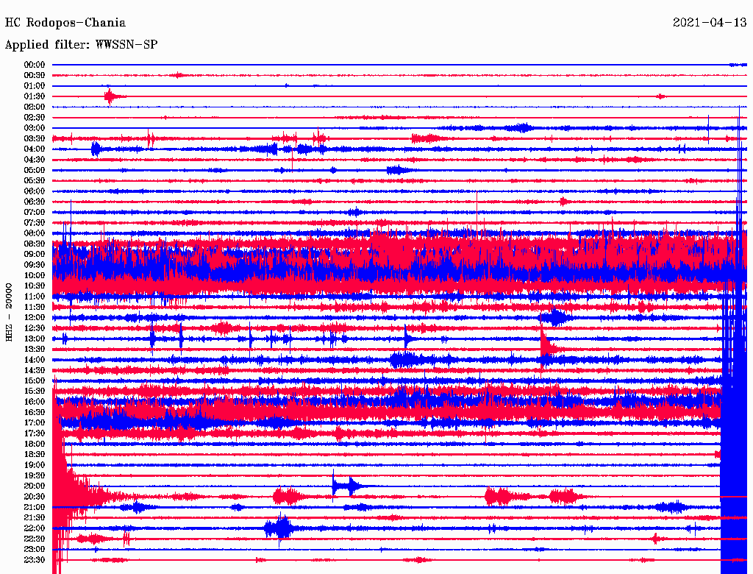
Task: Click the vertical HHZ - 20000 axis label
Action: tap(9, 311)
